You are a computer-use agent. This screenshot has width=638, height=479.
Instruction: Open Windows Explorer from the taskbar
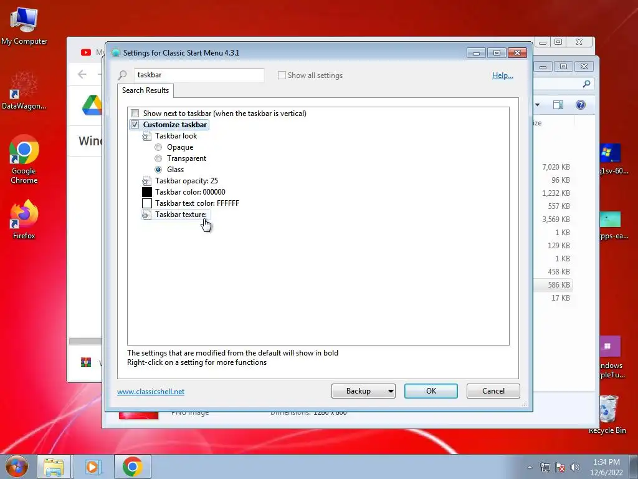(x=54, y=467)
